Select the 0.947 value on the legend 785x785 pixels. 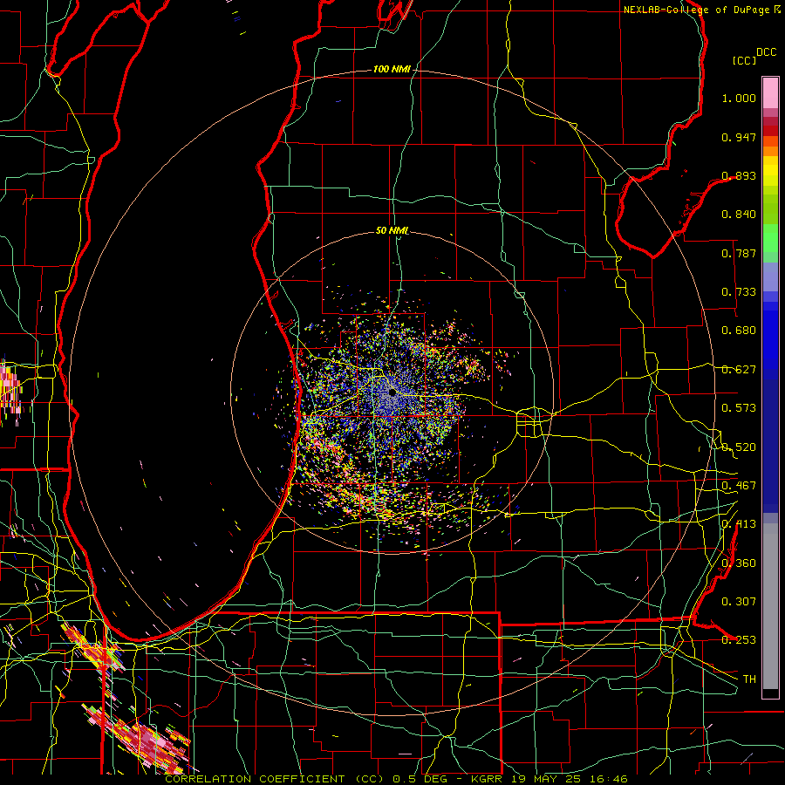pos(739,137)
